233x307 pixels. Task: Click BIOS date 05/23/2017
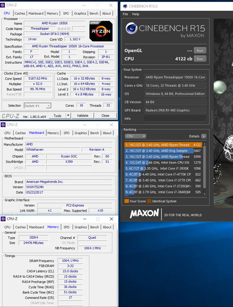click(x=69, y=192)
